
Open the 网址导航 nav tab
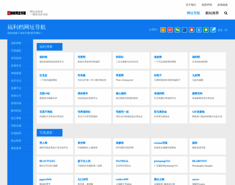tap(193, 13)
